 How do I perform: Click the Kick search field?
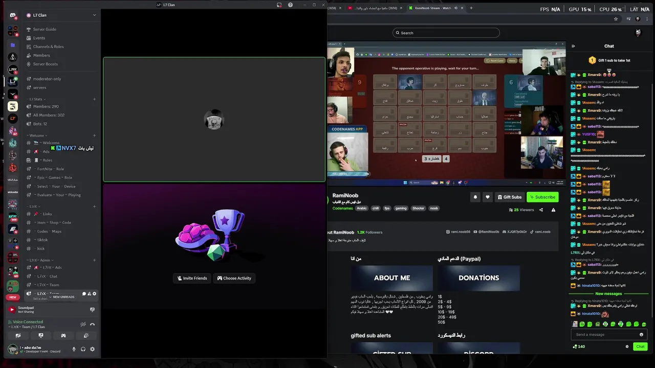[x=446, y=33]
